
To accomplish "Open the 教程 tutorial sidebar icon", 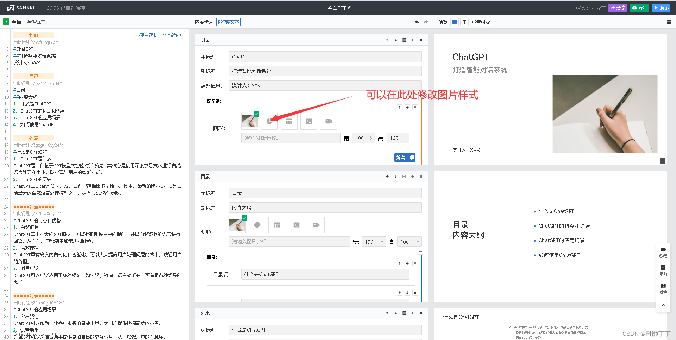I will [x=663, y=252].
